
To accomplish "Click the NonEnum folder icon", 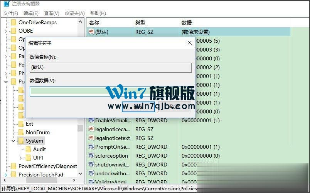I will [x=21, y=132].
